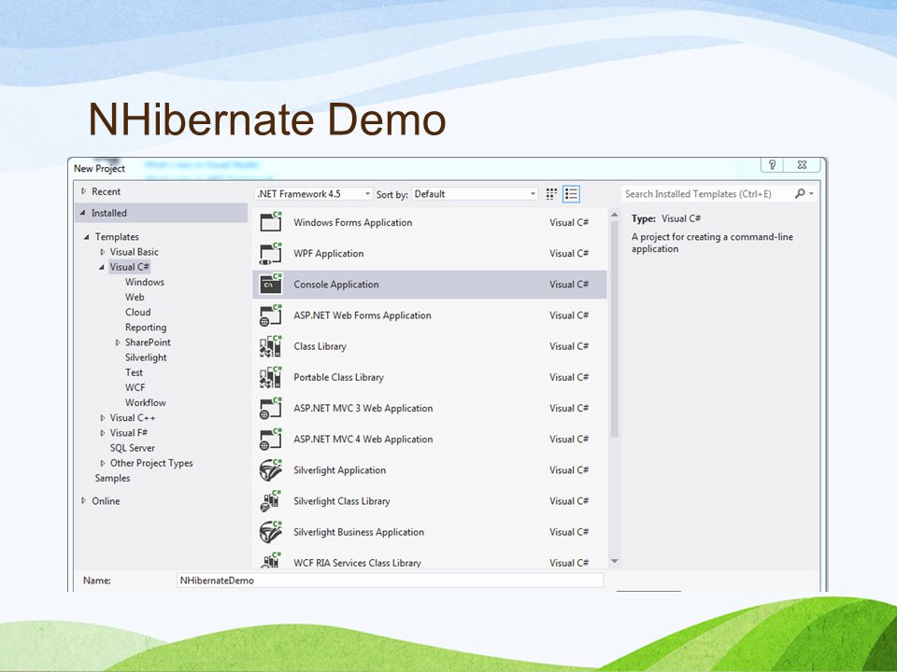Select the WCF template category
The width and height of the screenshot is (897, 672).
pyautogui.click(x=135, y=387)
